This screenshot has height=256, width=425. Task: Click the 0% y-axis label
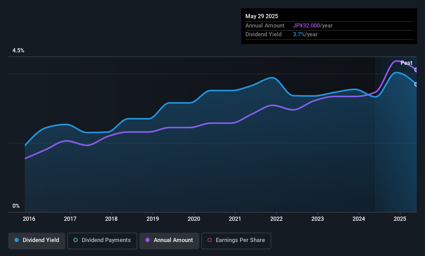coord(16,206)
